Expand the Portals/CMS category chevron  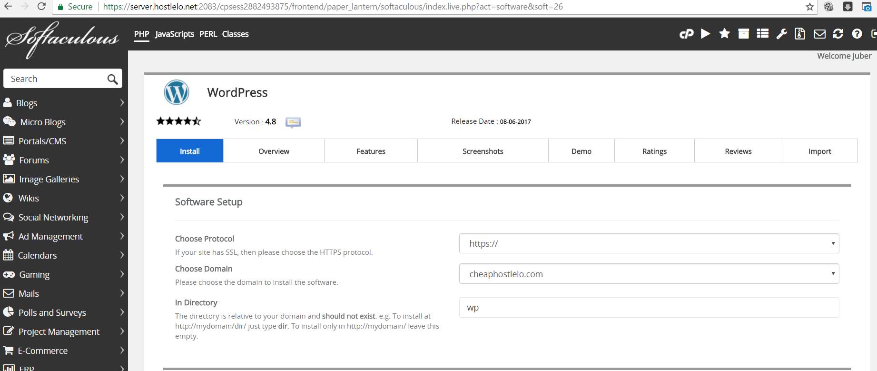(x=122, y=140)
